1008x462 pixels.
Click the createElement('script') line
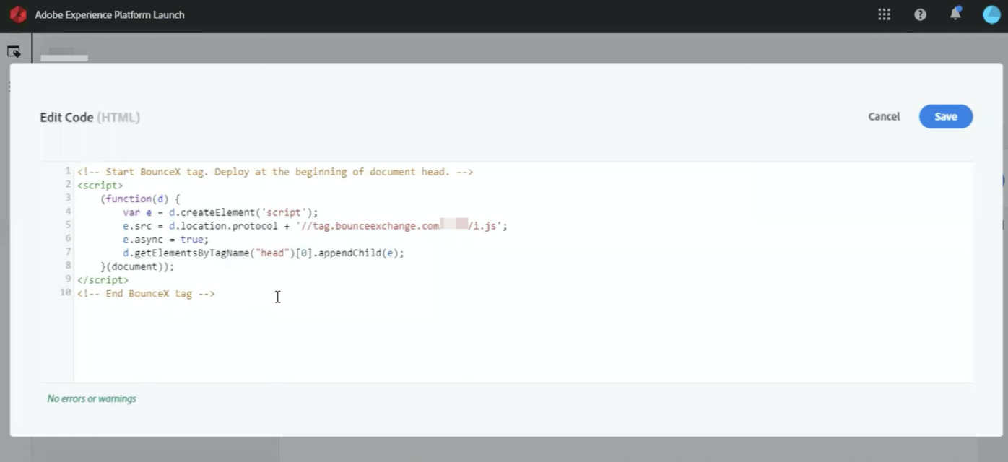pos(220,212)
